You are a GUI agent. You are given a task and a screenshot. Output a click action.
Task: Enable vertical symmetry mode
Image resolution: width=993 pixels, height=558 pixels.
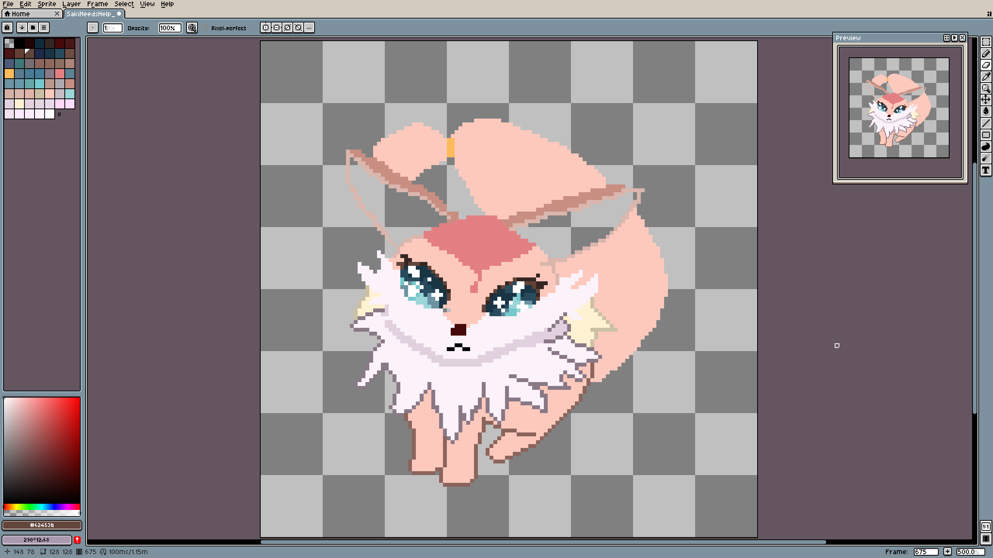click(x=277, y=28)
